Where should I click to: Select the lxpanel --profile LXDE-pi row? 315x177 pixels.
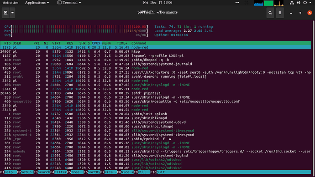tap(156, 56)
